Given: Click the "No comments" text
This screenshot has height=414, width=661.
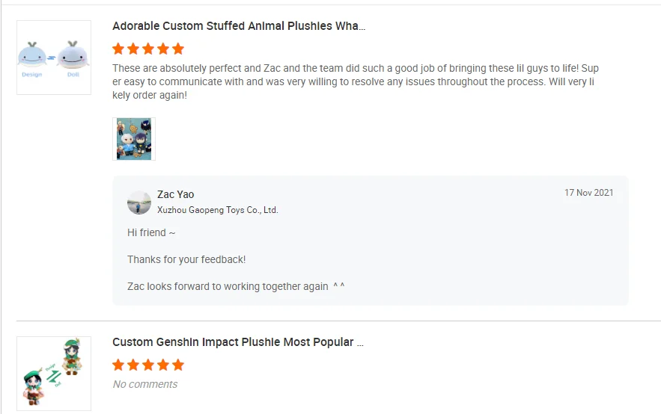Looking at the screenshot, I should [x=145, y=384].
